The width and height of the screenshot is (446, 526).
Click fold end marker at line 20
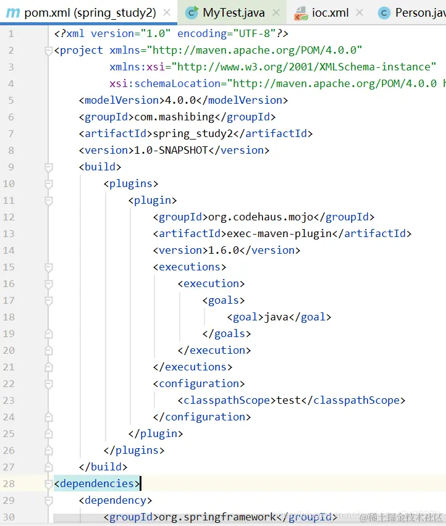point(49,351)
